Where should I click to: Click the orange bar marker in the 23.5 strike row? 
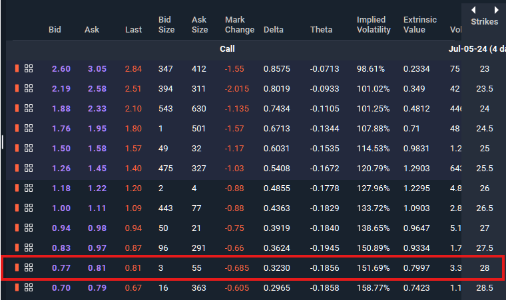click(17, 88)
